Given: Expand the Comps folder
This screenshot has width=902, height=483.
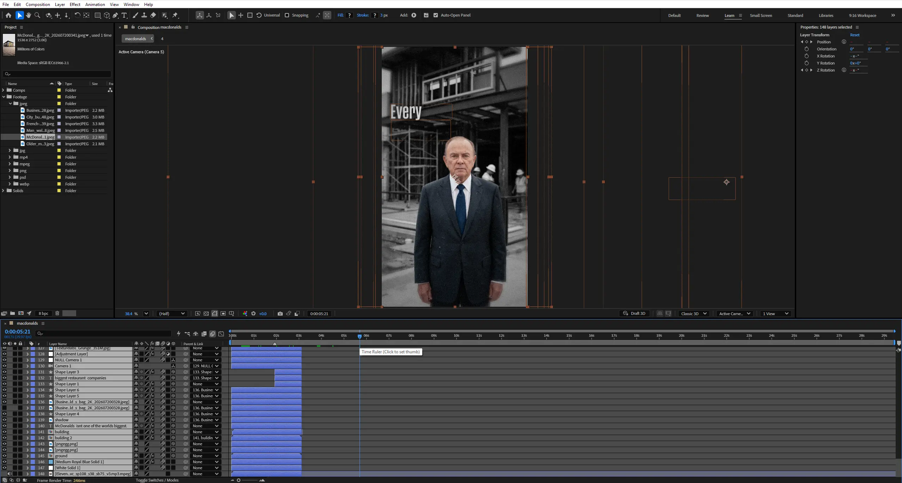Looking at the screenshot, I should 4,90.
